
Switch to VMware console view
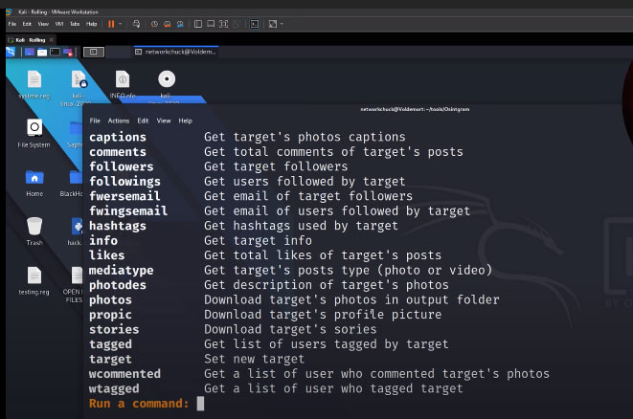[x=255, y=24]
